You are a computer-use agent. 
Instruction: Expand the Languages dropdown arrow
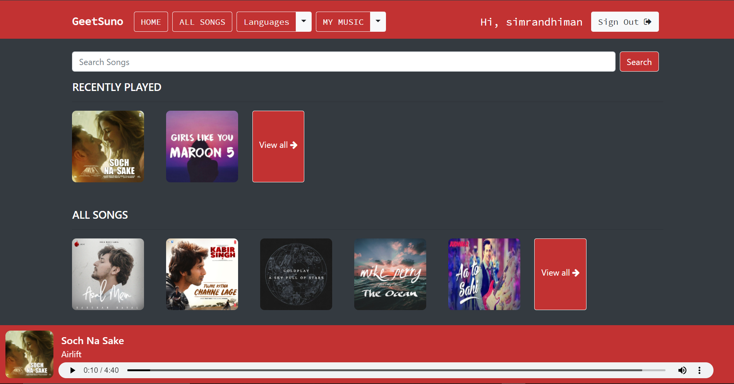click(x=304, y=22)
